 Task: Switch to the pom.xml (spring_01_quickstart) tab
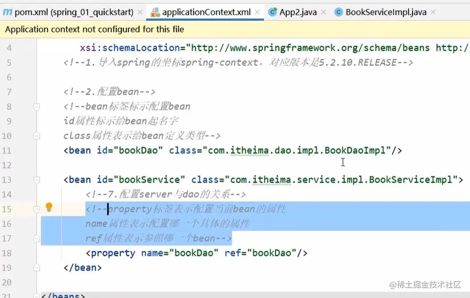click(74, 12)
